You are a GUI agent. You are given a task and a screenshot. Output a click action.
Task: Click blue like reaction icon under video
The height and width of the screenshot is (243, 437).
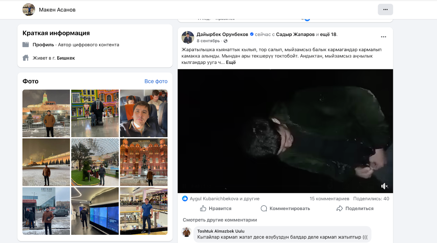(185, 198)
